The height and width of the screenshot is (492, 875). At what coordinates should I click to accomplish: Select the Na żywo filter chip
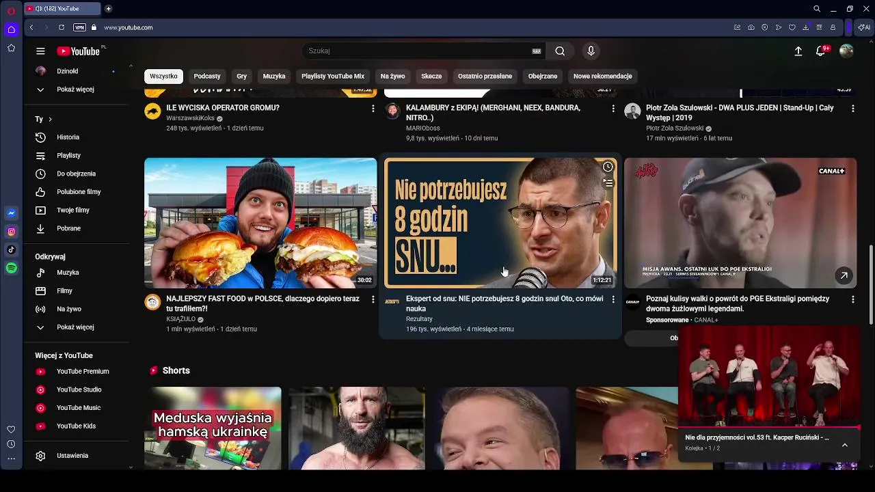pos(393,76)
